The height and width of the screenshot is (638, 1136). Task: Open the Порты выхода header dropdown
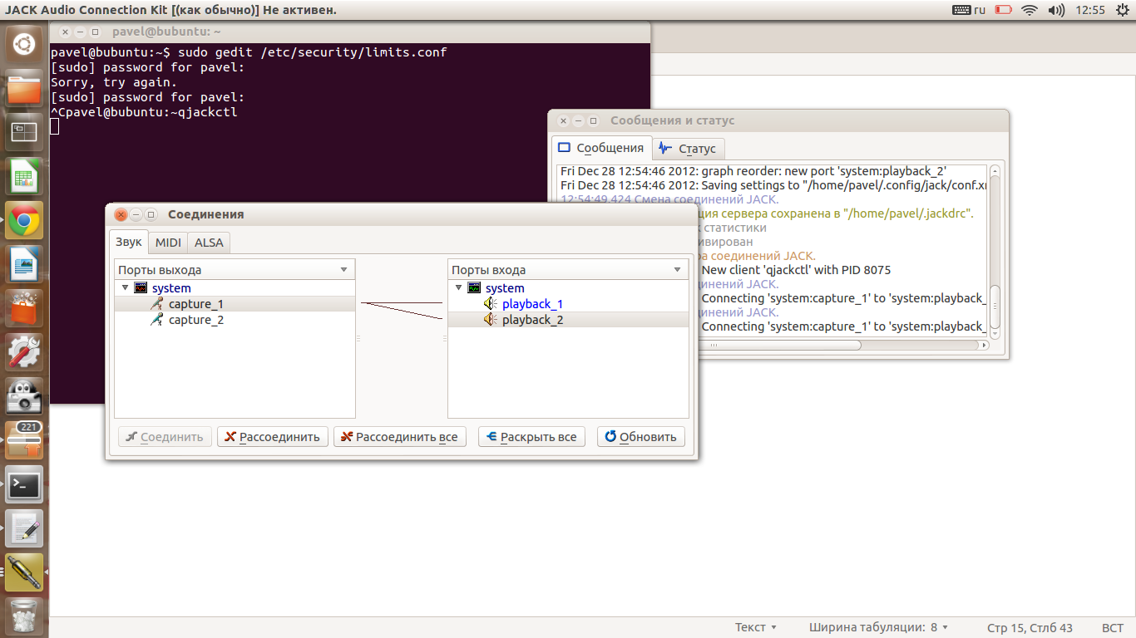(343, 270)
